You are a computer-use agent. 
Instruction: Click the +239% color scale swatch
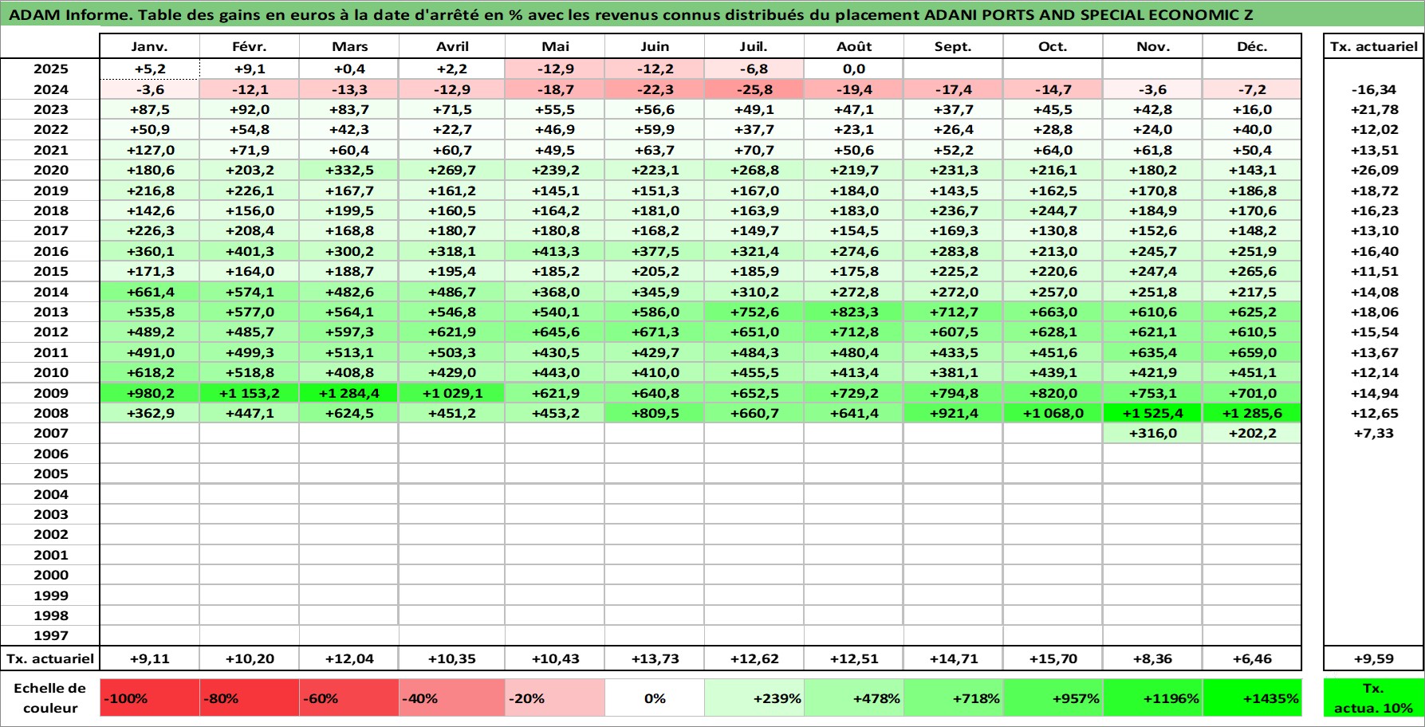point(754,698)
